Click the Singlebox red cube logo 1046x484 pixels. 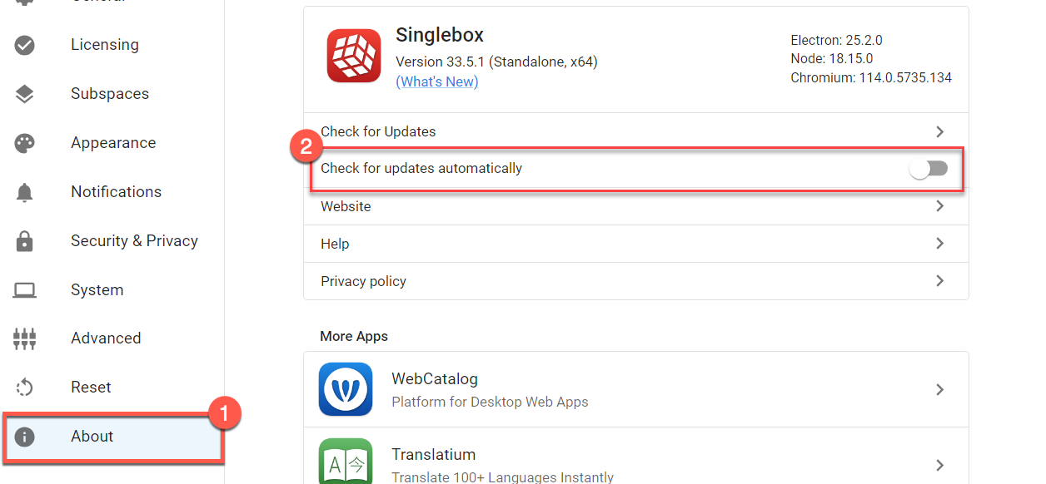click(354, 56)
